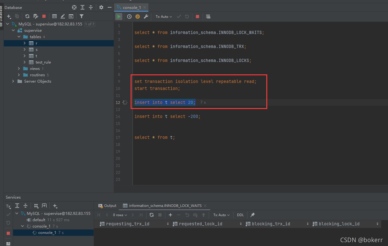388x246 pixels.
Task: Jump to query console QL icon
Action: 71,16
